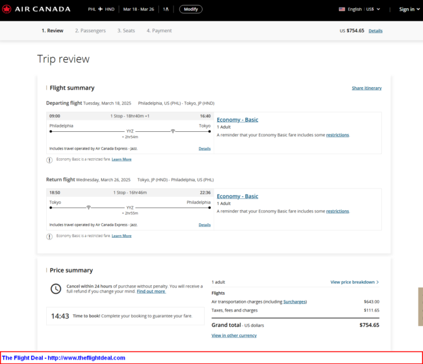The width and height of the screenshot is (423, 364).
Task: Click the Modify button
Action: (x=191, y=9)
